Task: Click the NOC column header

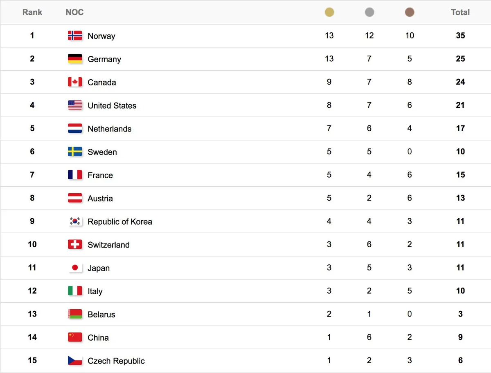Action: (x=74, y=12)
